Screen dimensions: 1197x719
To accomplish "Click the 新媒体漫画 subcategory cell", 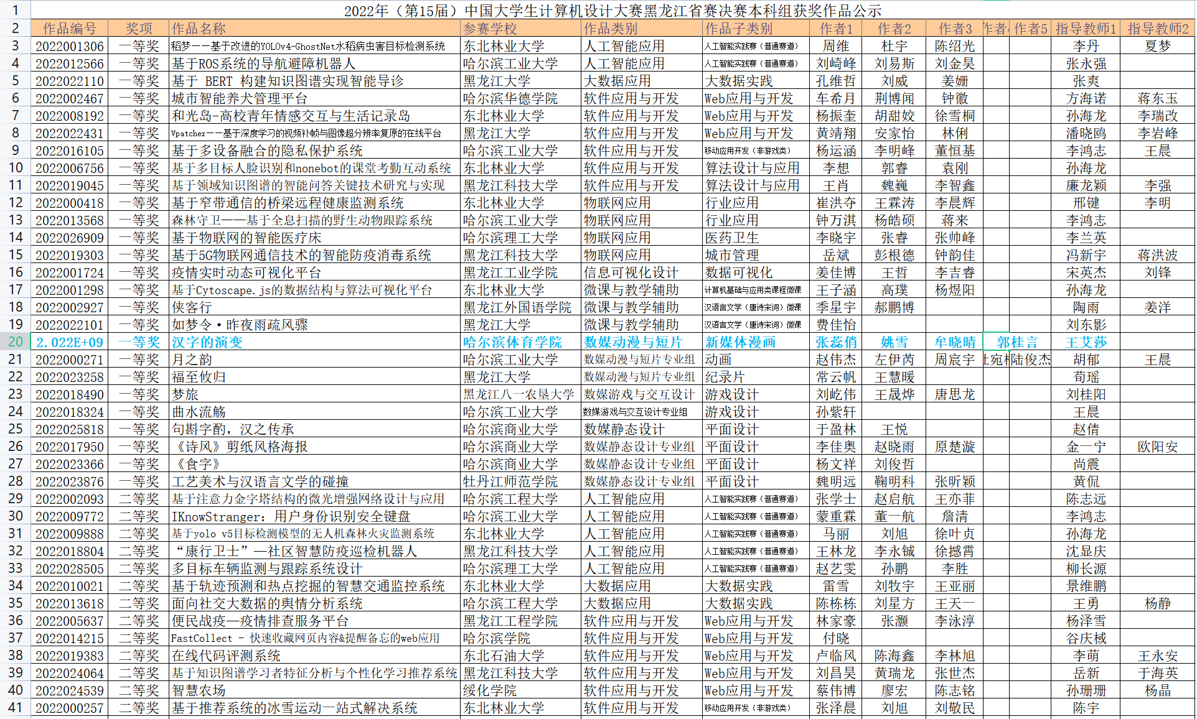I will [x=740, y=342].
